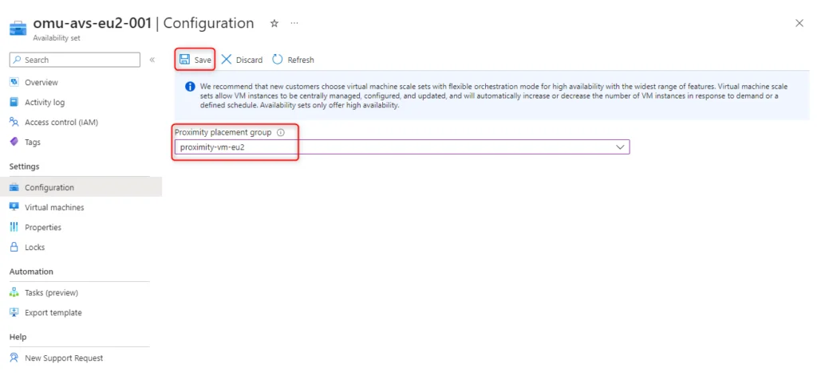Open the Locks menu item
817x387 pixels.
point(35,247)
